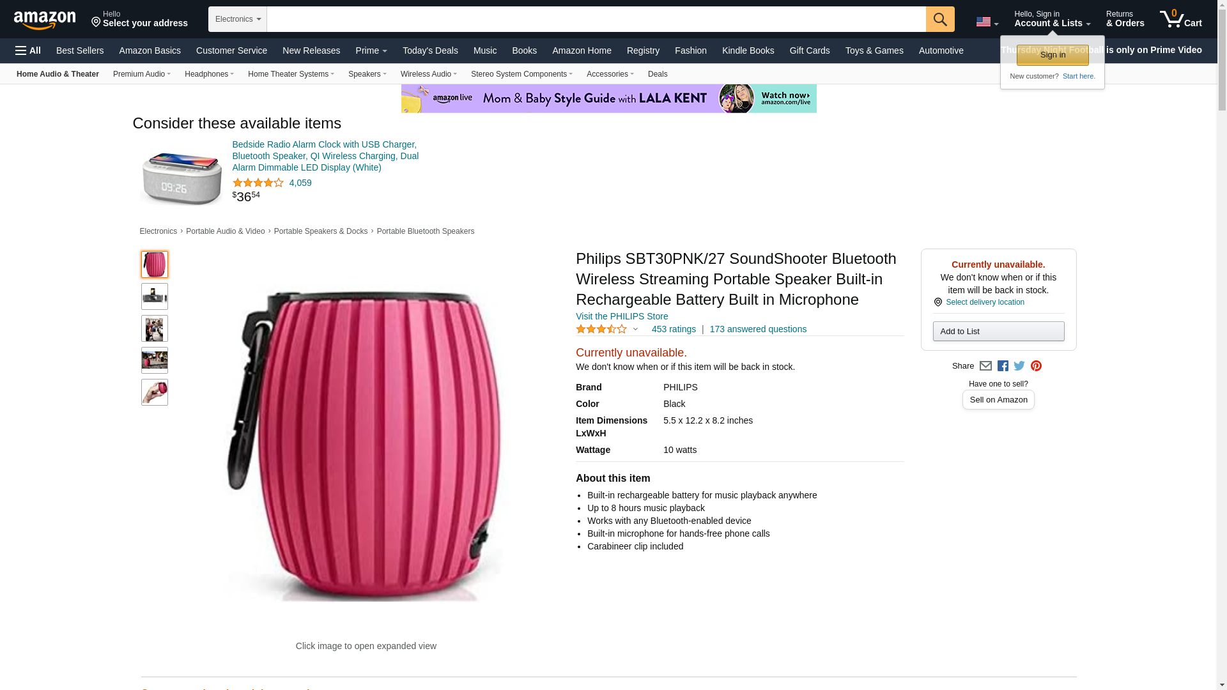The width and height of the screenshot is (1227, 690).
Task: Share on Facebook icon
Action: point(1003,366)
